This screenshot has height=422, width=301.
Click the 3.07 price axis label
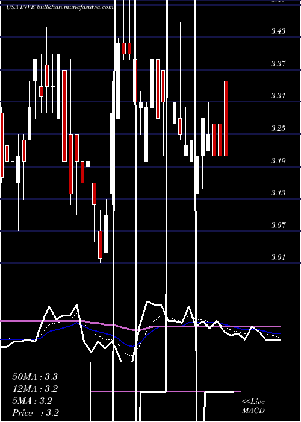pos(278,225)
